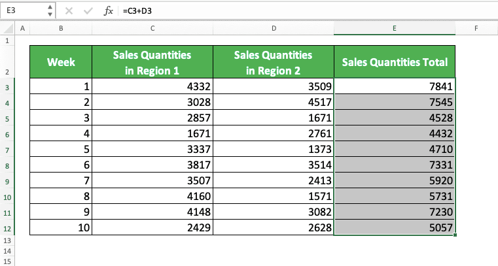Click total cell containing 5057
Screen dimensions: 498x266
(x=395, y=227)
